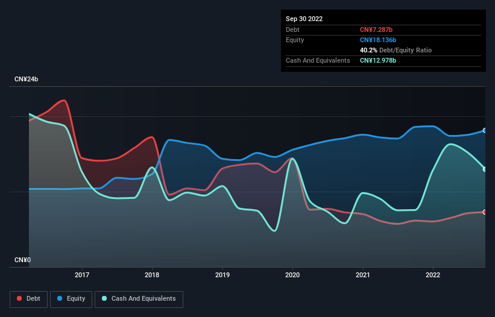Click the Sep 30 2022 tooltip date
Screen dimensions: 495x317
304,19
